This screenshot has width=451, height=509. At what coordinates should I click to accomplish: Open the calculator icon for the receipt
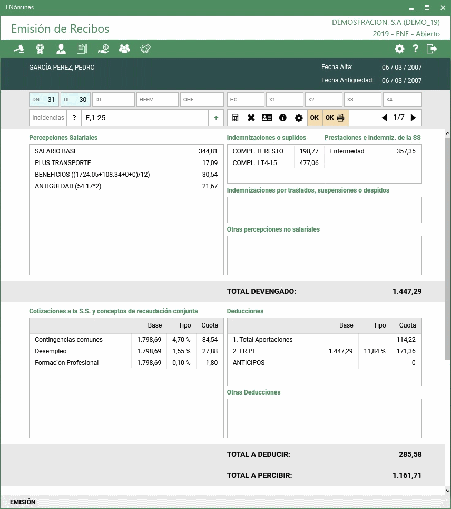pyautogui.click(x=236, y=118)
